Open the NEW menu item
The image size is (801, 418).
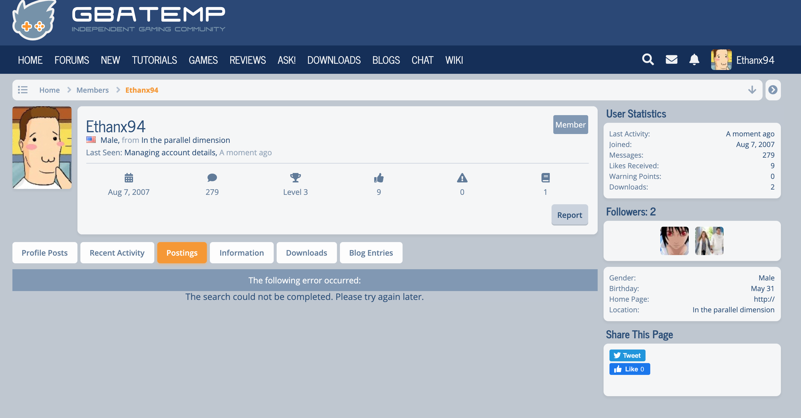(110, 60)
